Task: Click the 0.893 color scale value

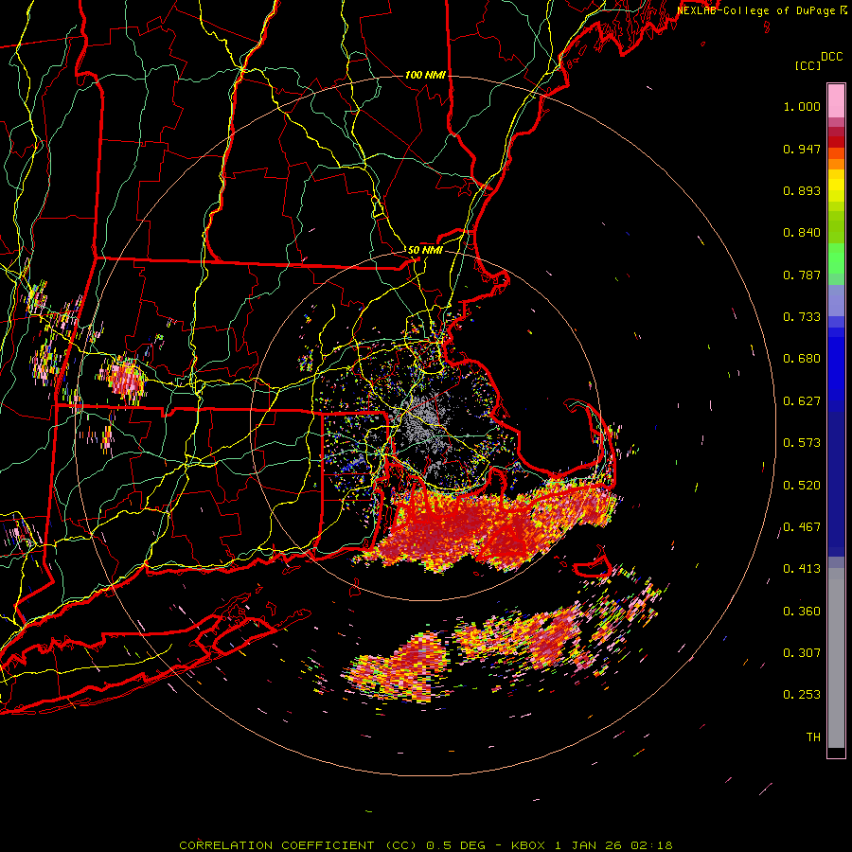Action: click(x=802, y=190)
